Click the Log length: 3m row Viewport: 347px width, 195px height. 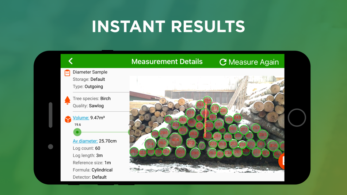tap(88, 156)
